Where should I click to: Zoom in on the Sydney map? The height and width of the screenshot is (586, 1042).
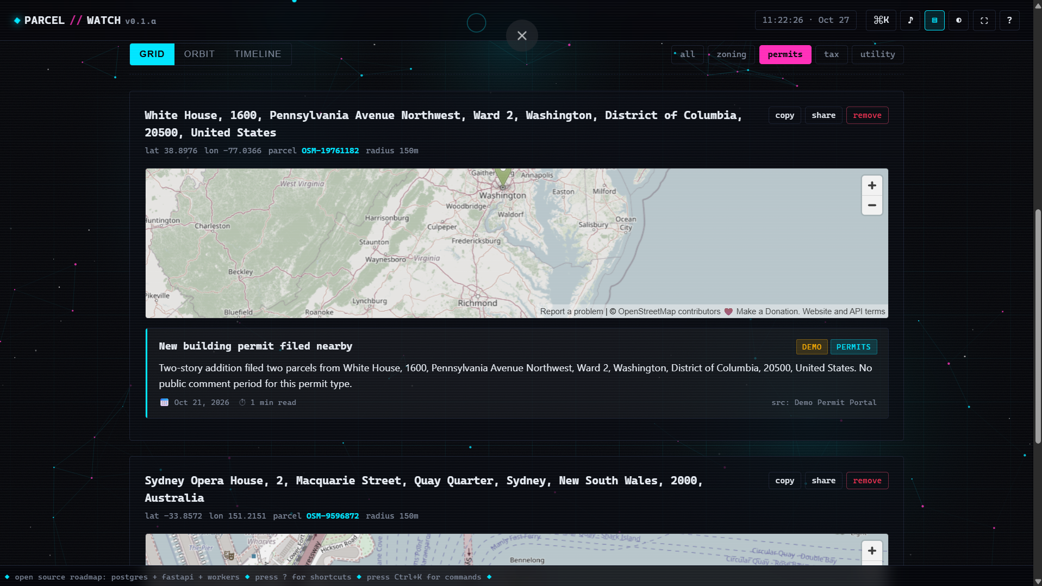(872, 551)
